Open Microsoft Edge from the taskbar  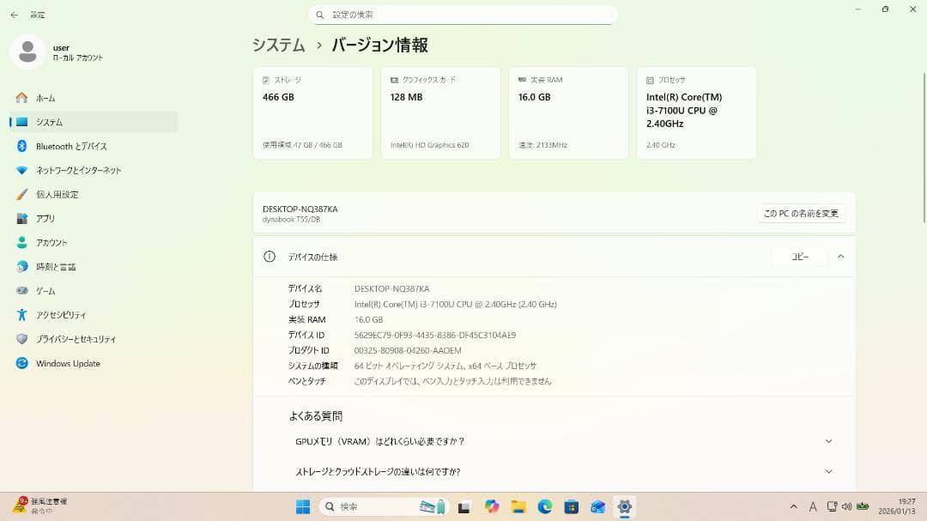[x=543, y=506]
